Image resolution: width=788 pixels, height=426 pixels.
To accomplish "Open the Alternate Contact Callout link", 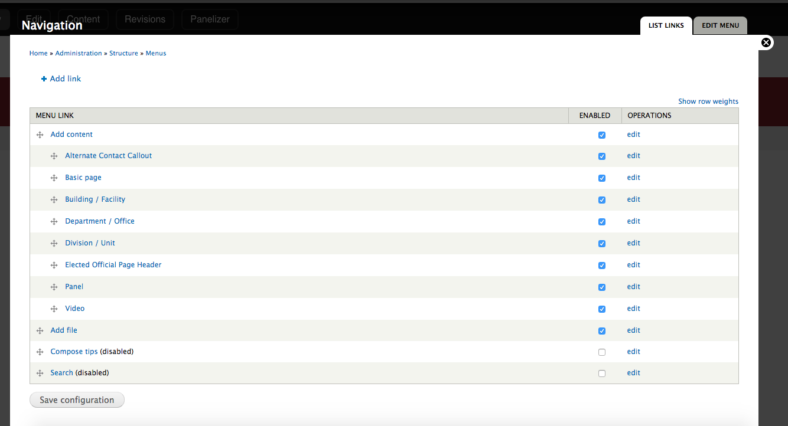I will 109,156.
